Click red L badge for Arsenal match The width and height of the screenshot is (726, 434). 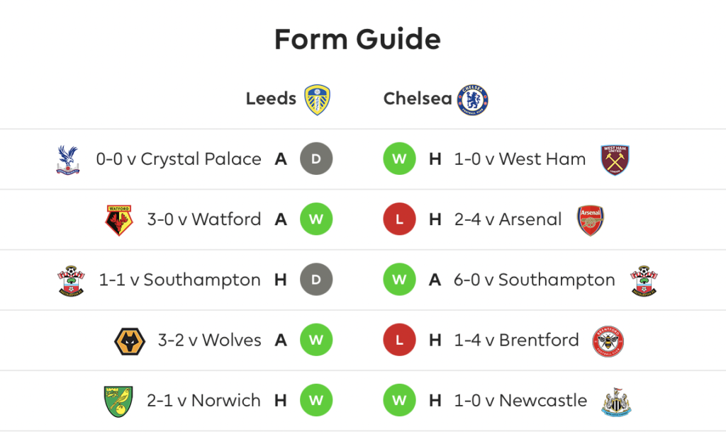400,219
